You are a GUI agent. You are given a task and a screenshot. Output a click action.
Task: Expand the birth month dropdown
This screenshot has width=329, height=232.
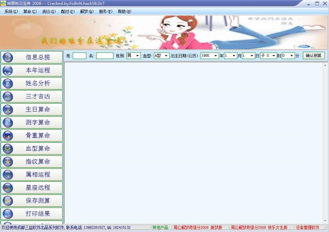click(234, 56)
